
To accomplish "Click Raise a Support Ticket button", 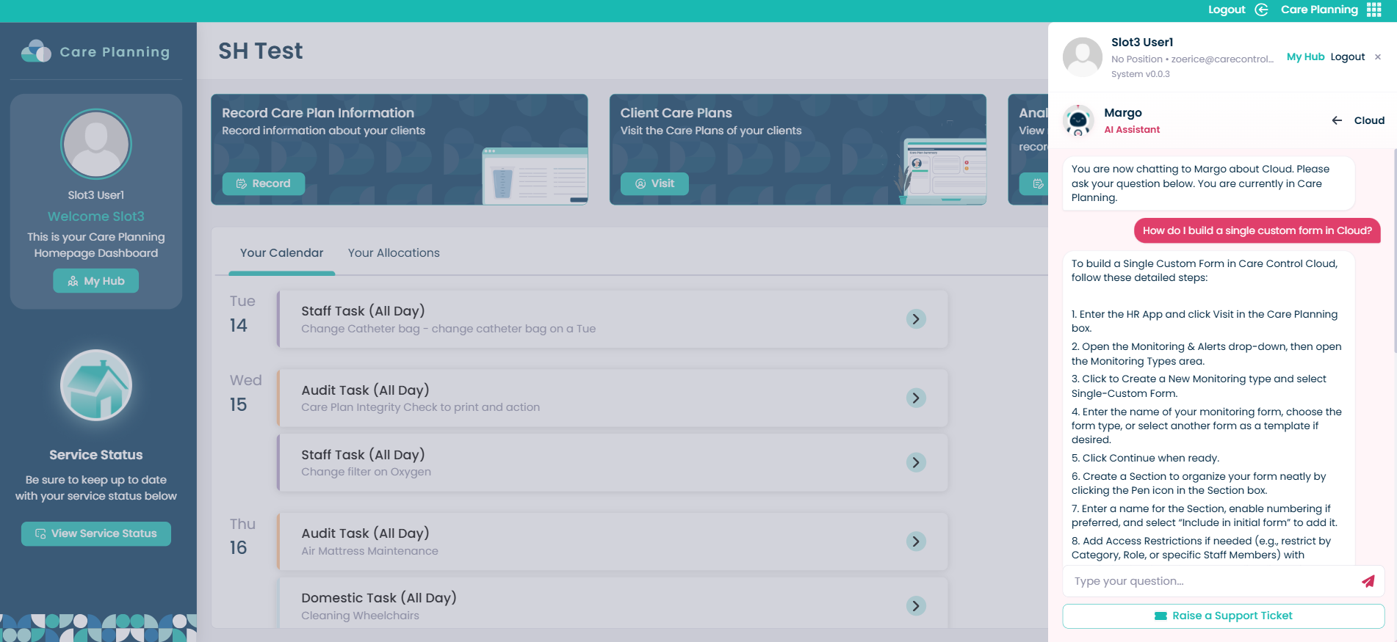I will pos(1223,616).
